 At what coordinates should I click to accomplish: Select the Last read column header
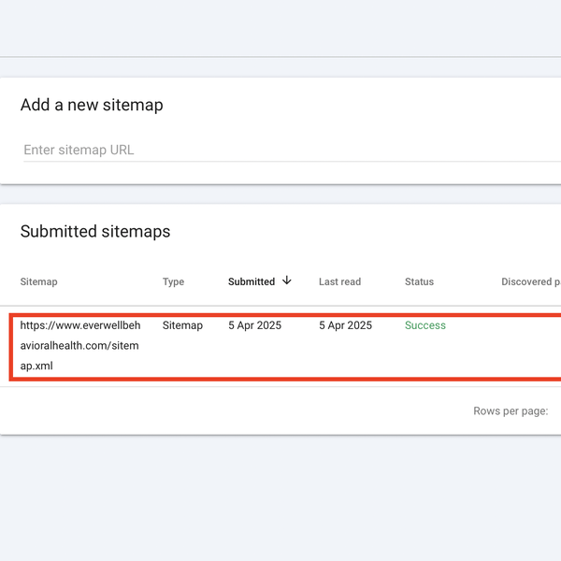339,281
